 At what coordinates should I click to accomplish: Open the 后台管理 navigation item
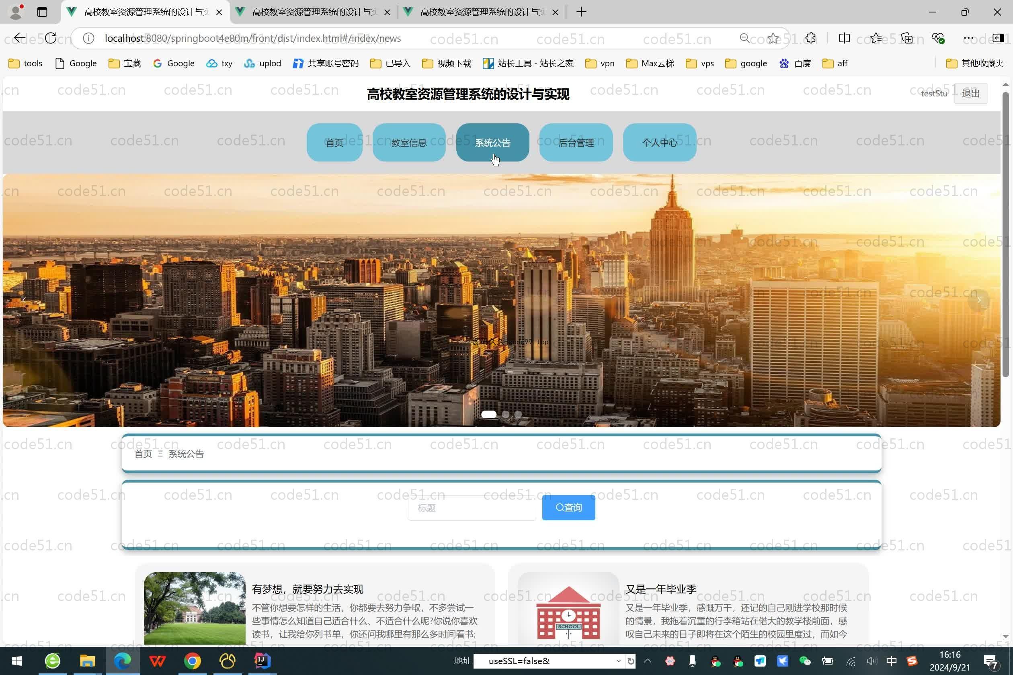tap(576, 143)
